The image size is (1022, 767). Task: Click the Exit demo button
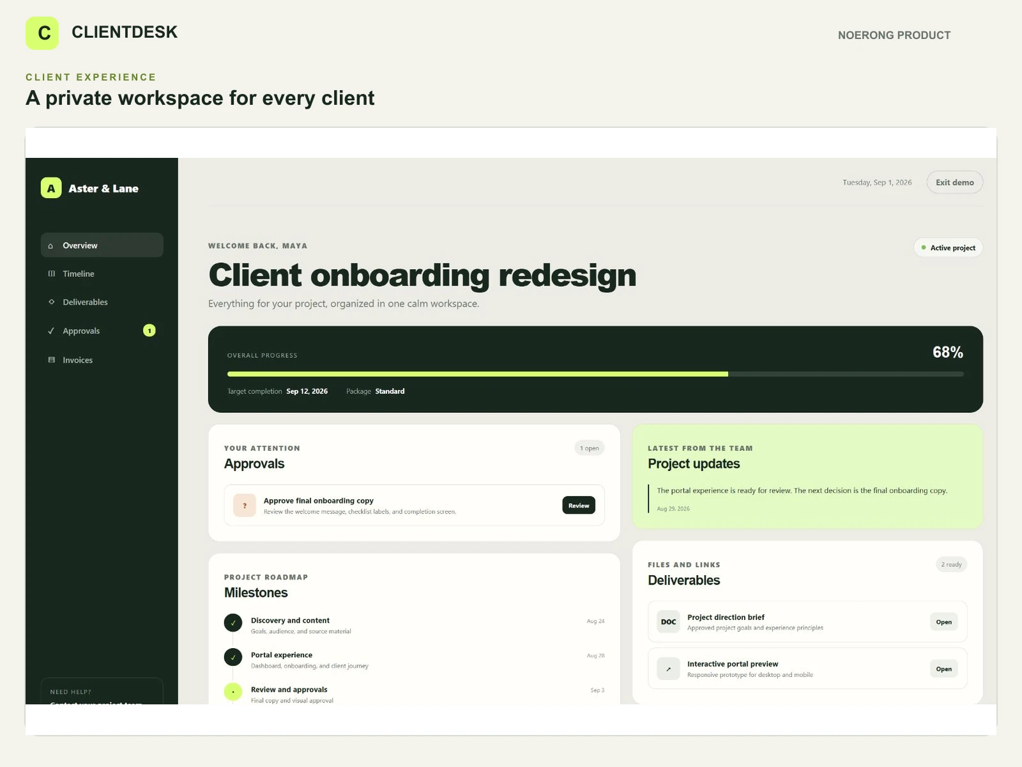[954, 182]
